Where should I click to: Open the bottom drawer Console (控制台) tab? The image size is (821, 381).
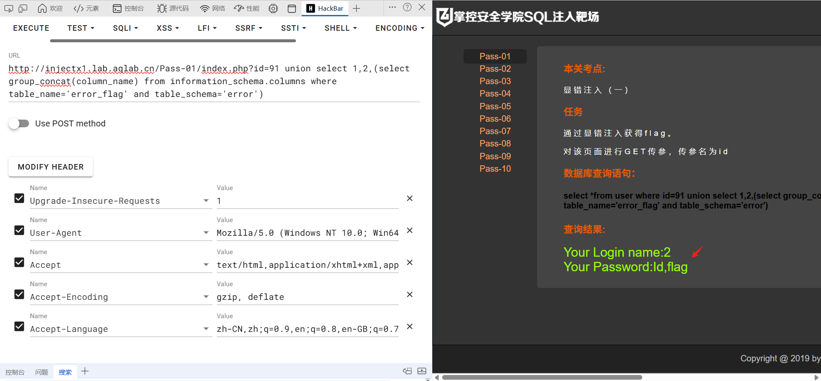coord(15,372)
